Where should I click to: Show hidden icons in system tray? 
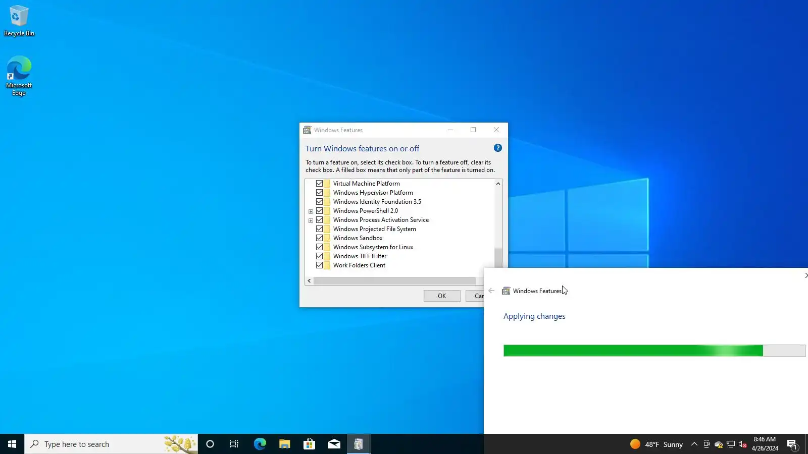(694, 444)
